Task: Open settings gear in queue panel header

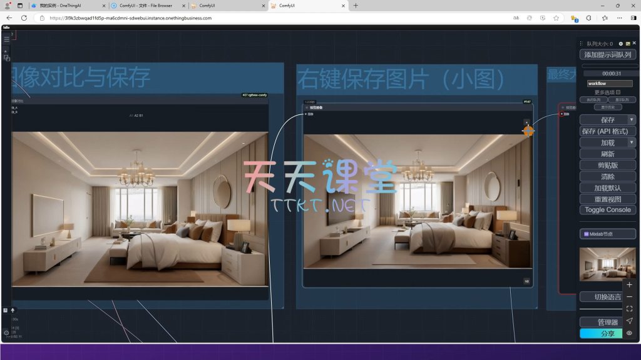Action: pyautogui.click(x=621, y=44)
